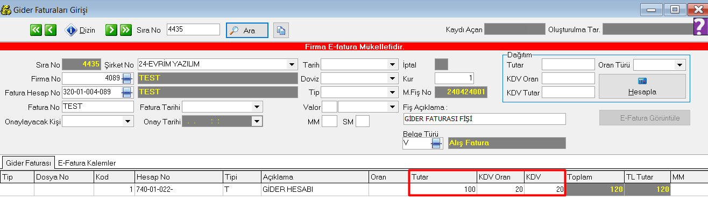Viewport: 708px width, 209px height.
Task: Open the Tarih dropdown
Action: (x=393, y=64)
